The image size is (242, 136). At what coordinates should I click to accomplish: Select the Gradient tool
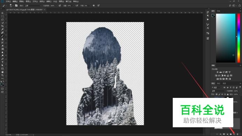pos(2,49)
